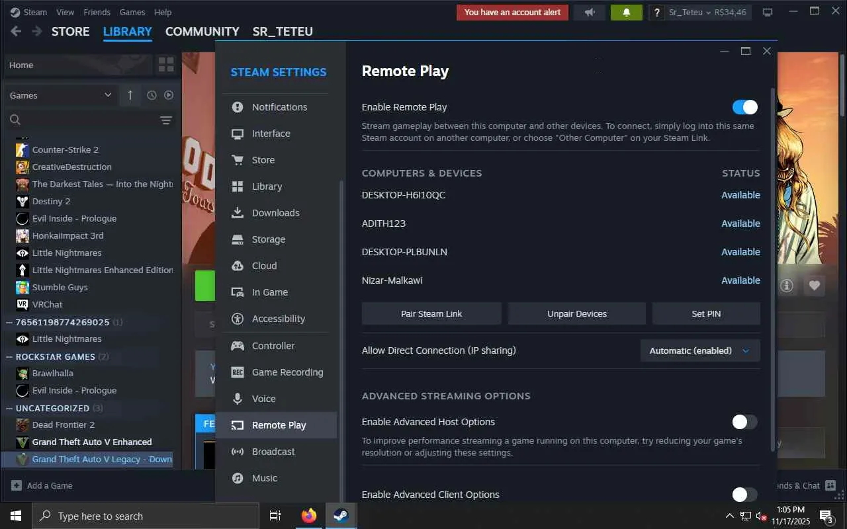Viewport: 847px width, 529px height.
Task: Click the sort ascending arrow icon
Action: 130,95
